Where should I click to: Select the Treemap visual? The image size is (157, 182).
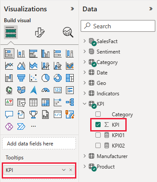(70, 78)
